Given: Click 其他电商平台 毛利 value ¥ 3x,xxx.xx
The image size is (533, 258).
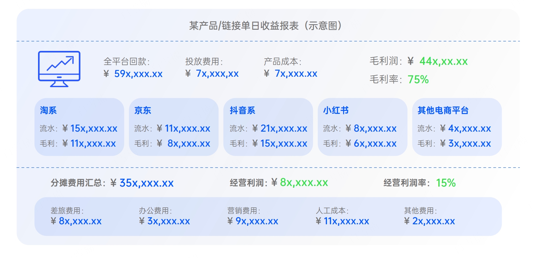Looking at the screenshot, I should click(465, 143).
